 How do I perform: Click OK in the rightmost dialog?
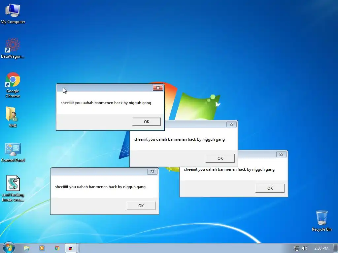(x=270, y=188)
